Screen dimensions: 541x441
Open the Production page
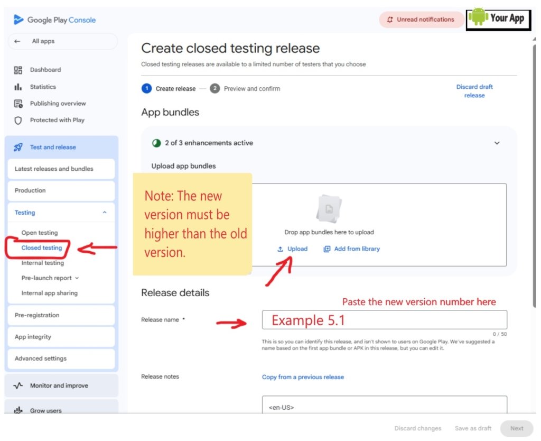pyautogui.click(x=61, y=191)
